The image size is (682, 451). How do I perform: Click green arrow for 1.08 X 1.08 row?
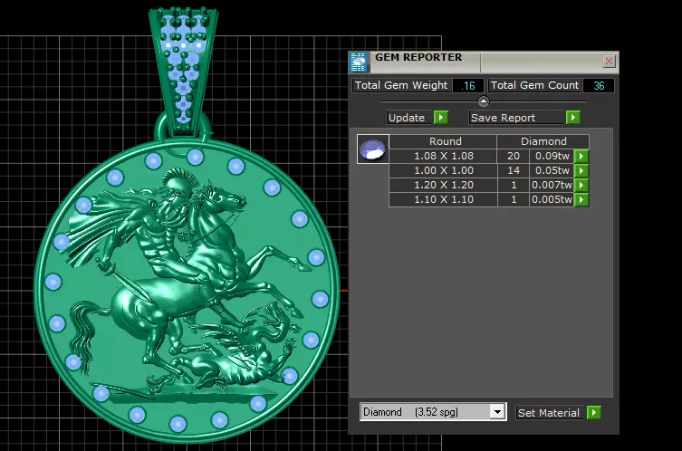(581, 156)
